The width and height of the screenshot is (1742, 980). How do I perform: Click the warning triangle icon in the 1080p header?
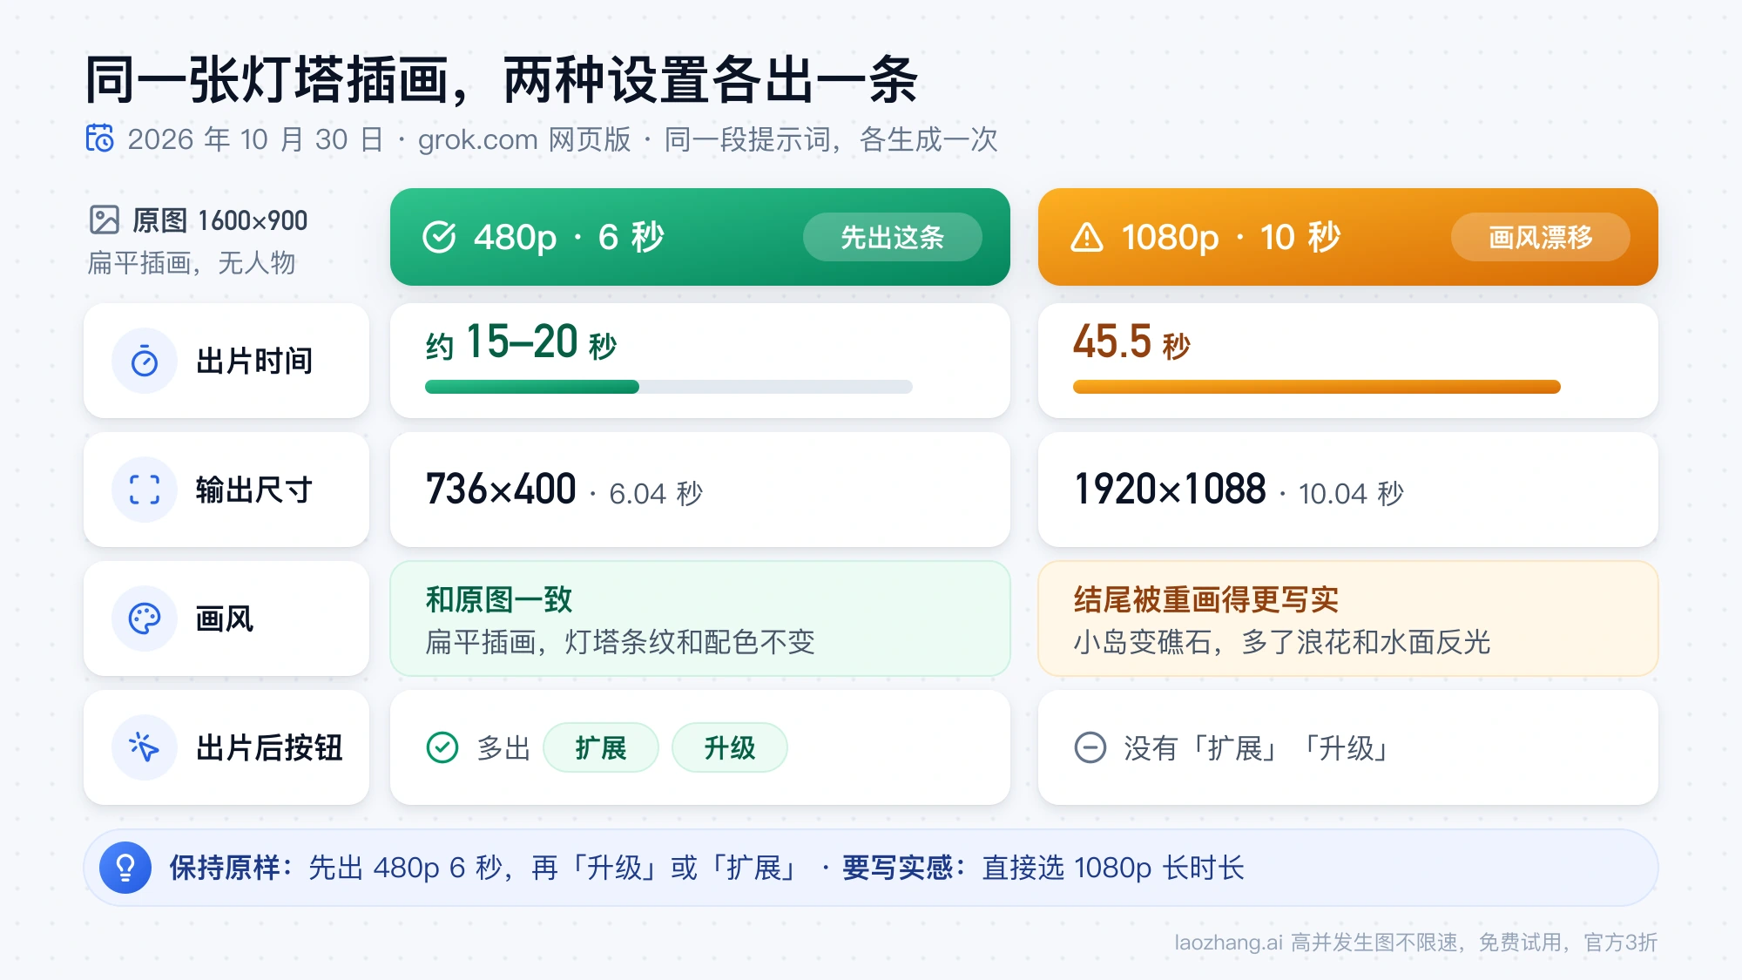click(1087, 237)
